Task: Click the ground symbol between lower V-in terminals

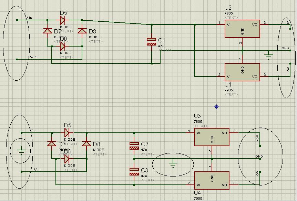Action: click(21, 151)
